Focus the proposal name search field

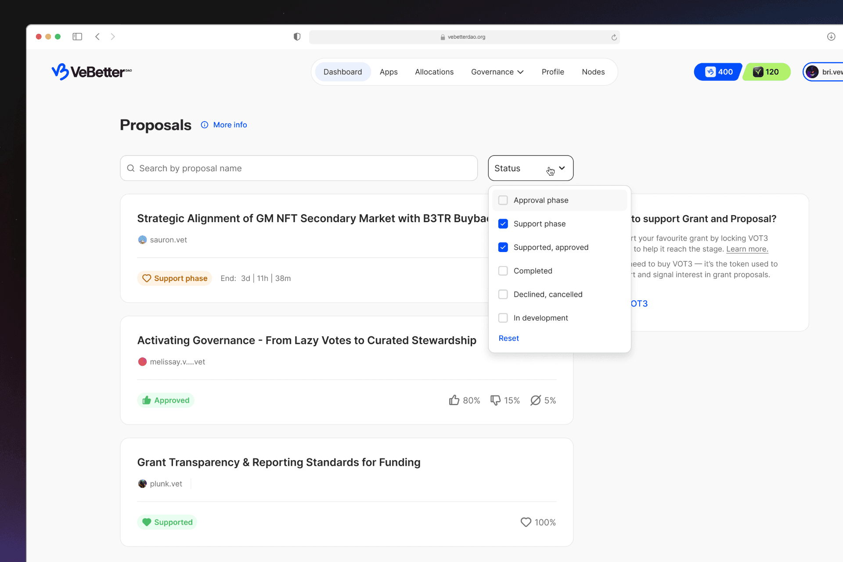click(299, 168)
